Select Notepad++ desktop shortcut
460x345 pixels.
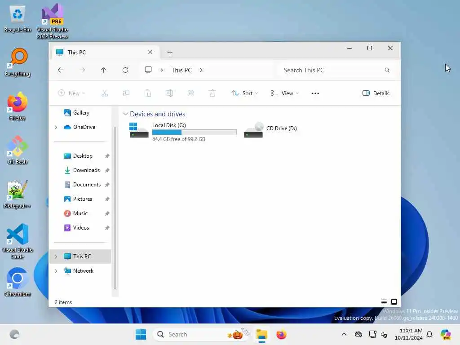[18, 194]
